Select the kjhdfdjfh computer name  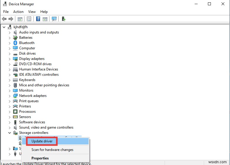[21, 27]
